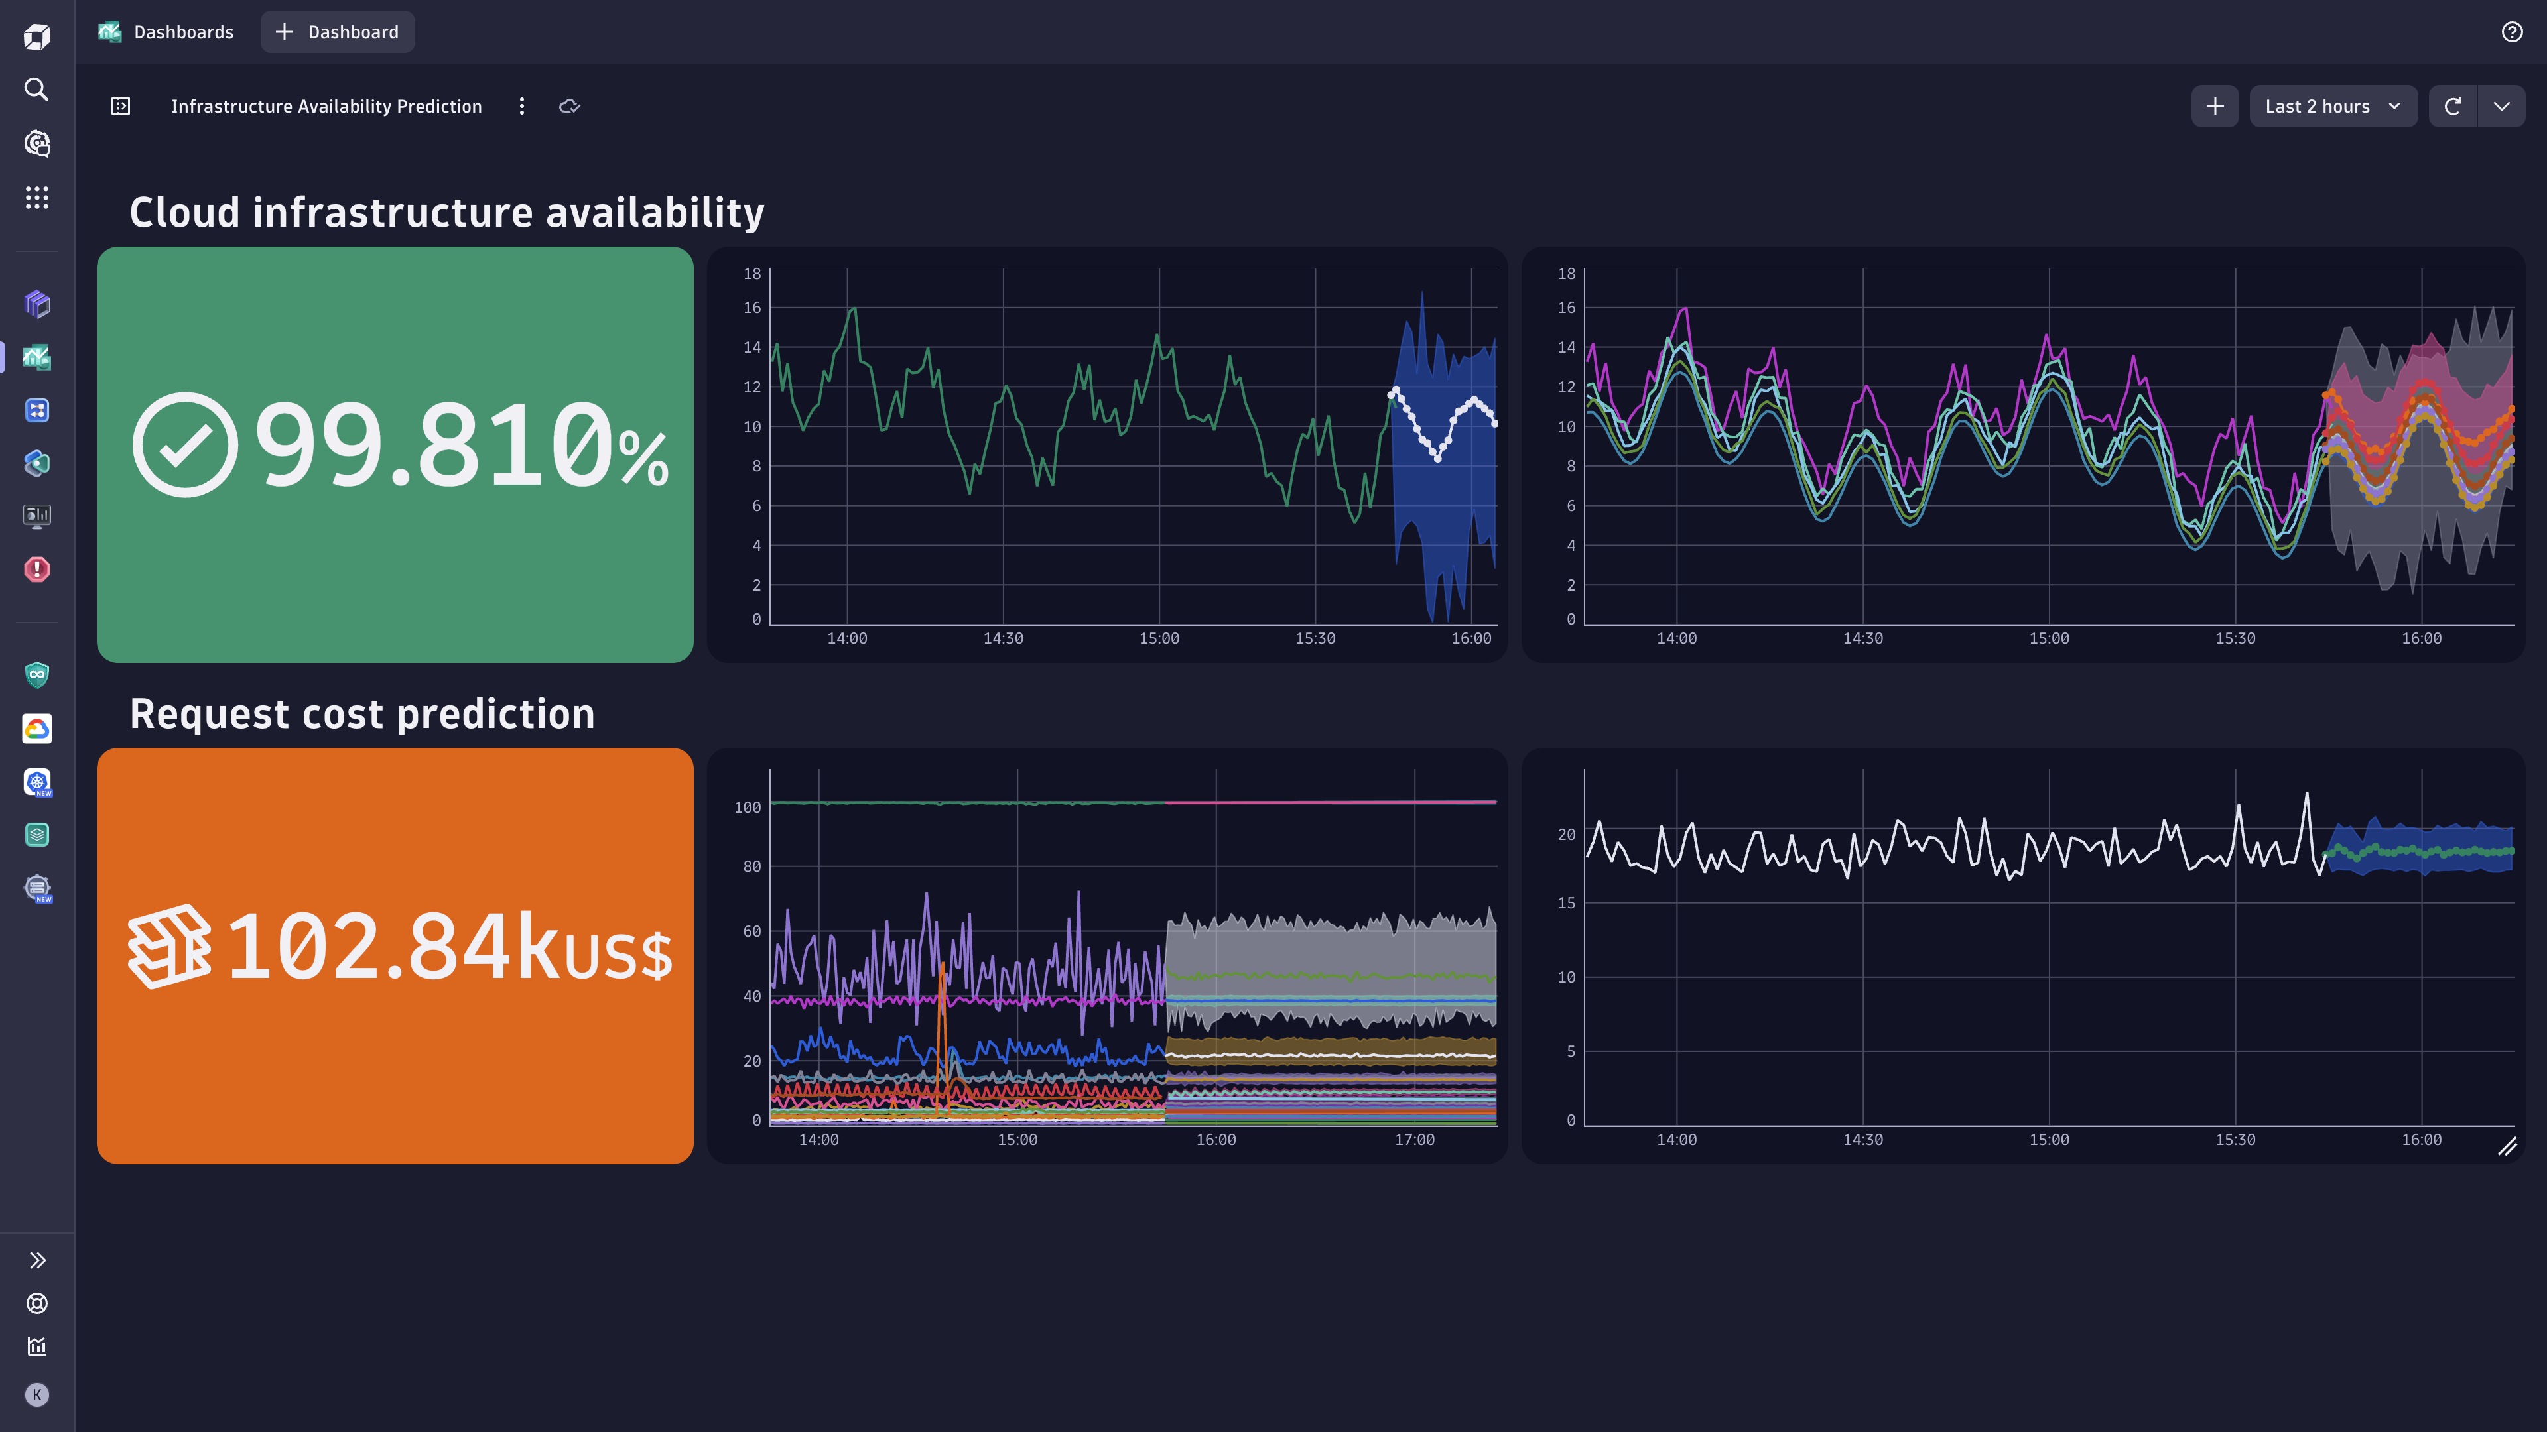Viewport: 2547px width, 1432px height.
Task: Open the search tool in sidebar
Action: (36, 90)
